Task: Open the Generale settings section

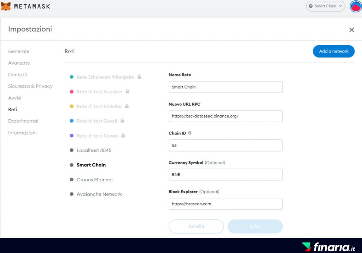Action: pos(19,52)
